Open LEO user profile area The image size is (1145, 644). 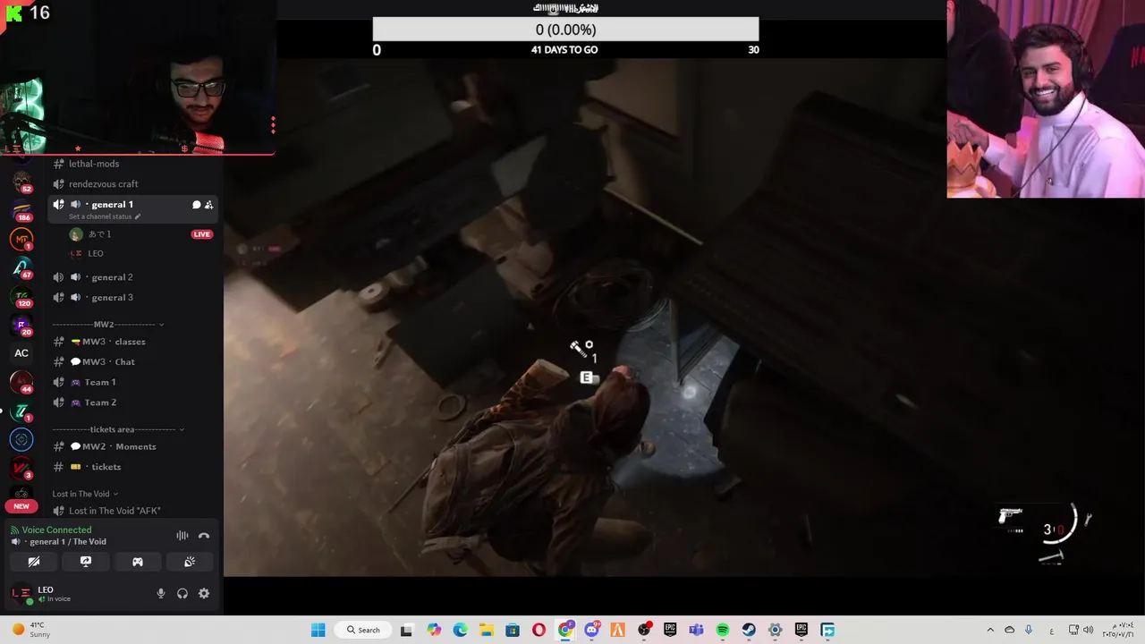tap(54, 594)
